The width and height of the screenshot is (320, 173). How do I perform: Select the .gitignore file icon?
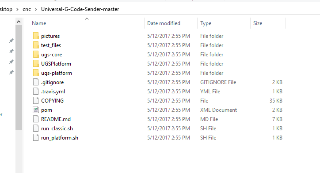(x=36, y=82)
